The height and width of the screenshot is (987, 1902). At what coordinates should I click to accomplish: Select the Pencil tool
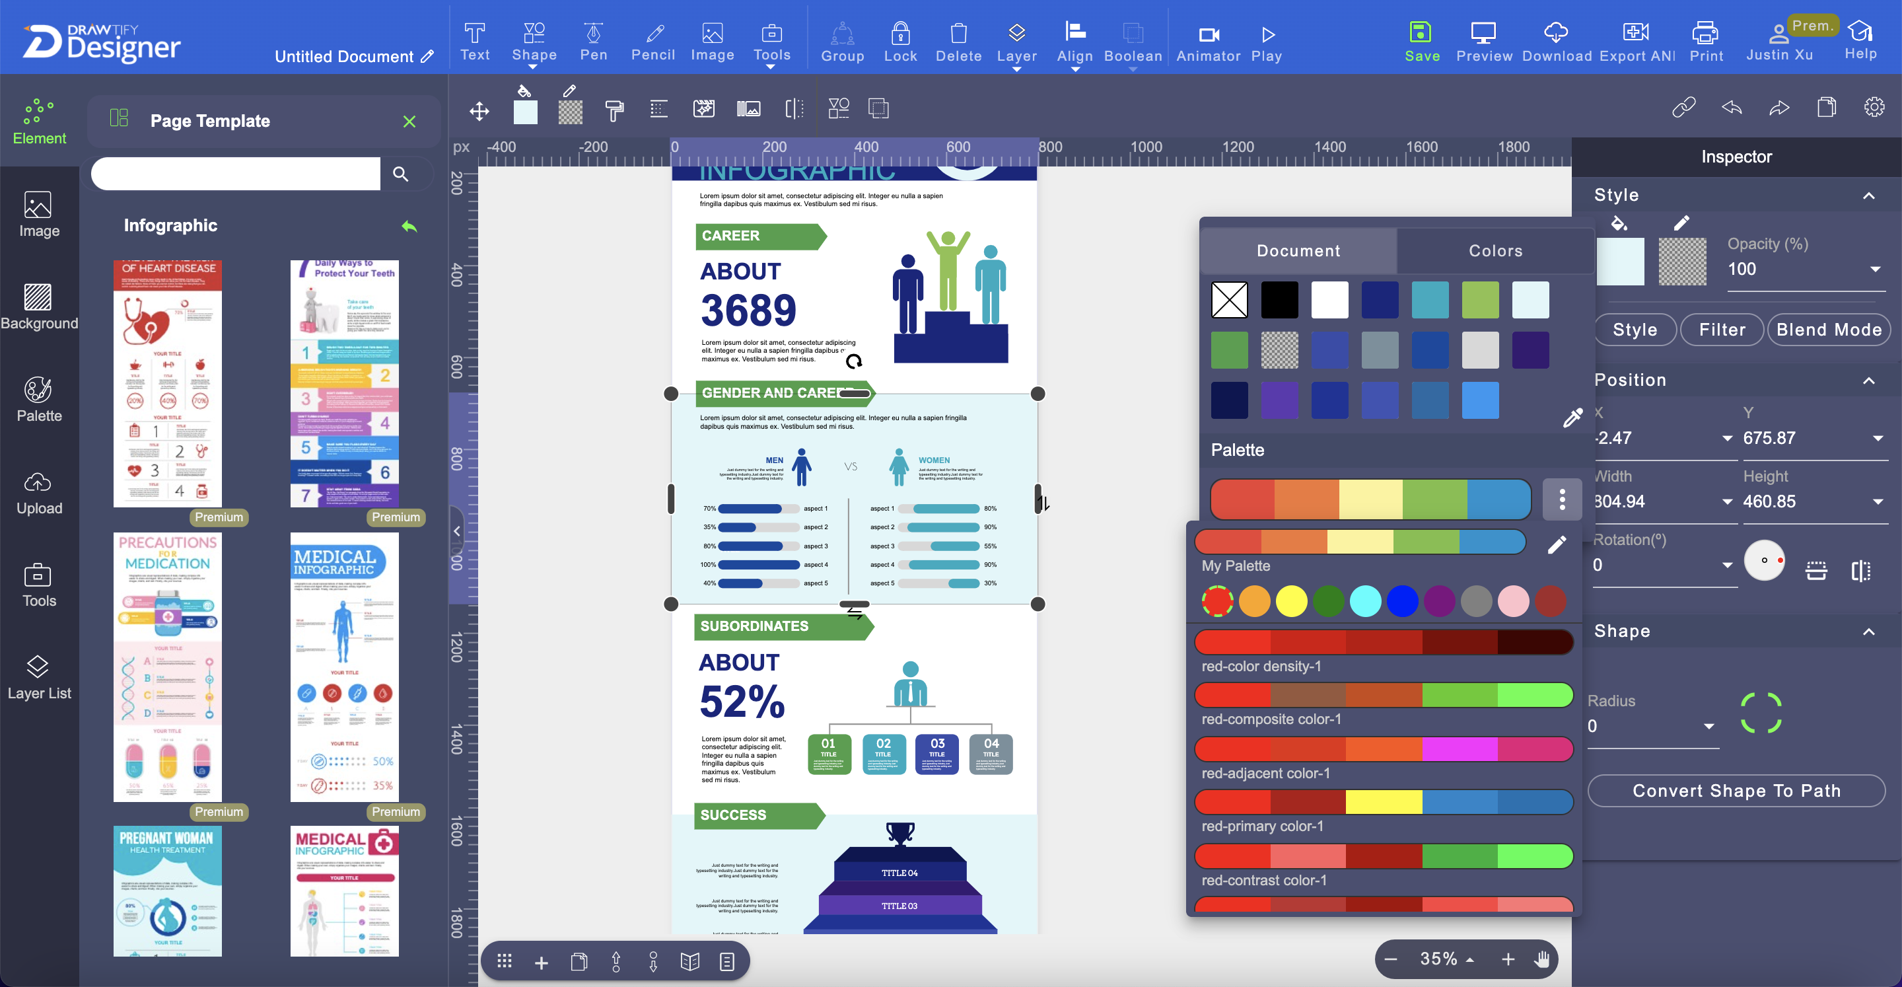point(652,42)
